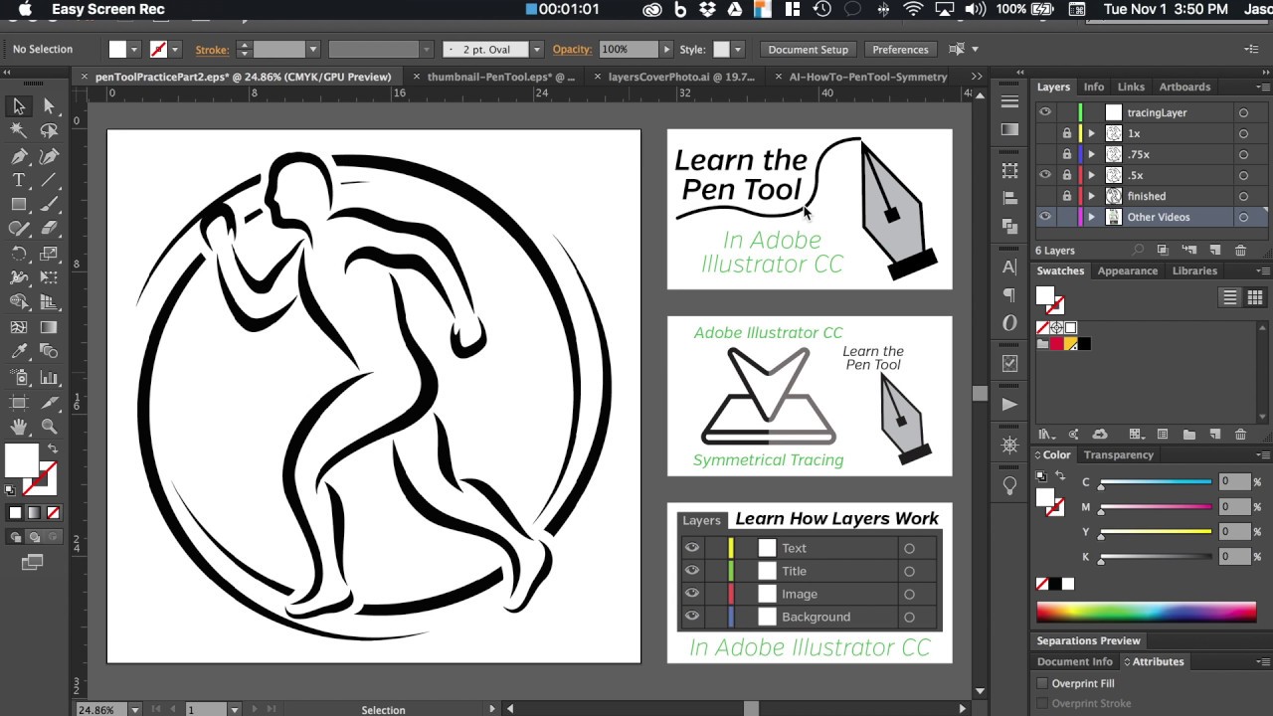Hide the tracingLayer layer
This screenshot has height=716, width=1273.
(x=1045, y=112)
